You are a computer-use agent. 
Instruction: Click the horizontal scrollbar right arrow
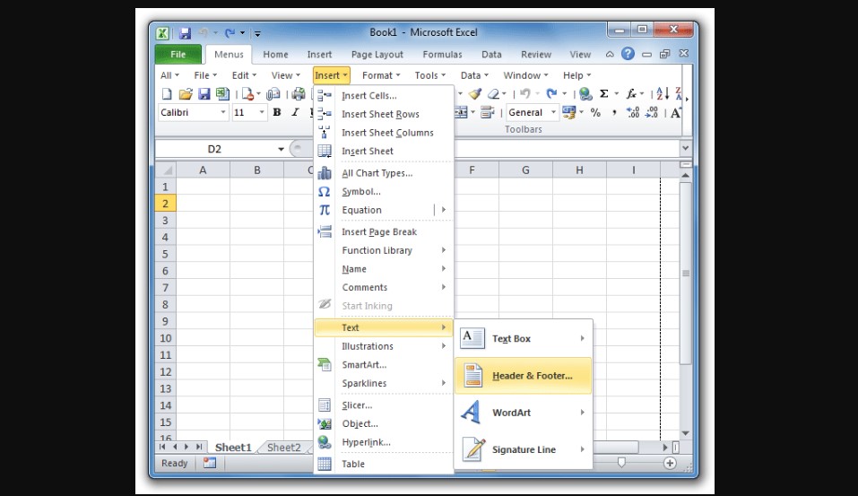click(665, 448)
